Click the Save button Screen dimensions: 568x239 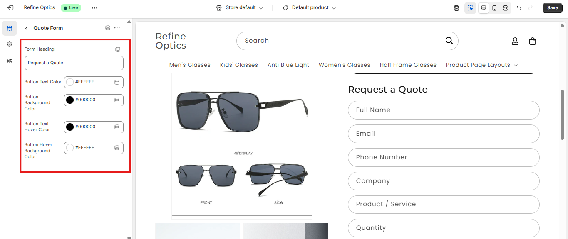coord(552,8)
